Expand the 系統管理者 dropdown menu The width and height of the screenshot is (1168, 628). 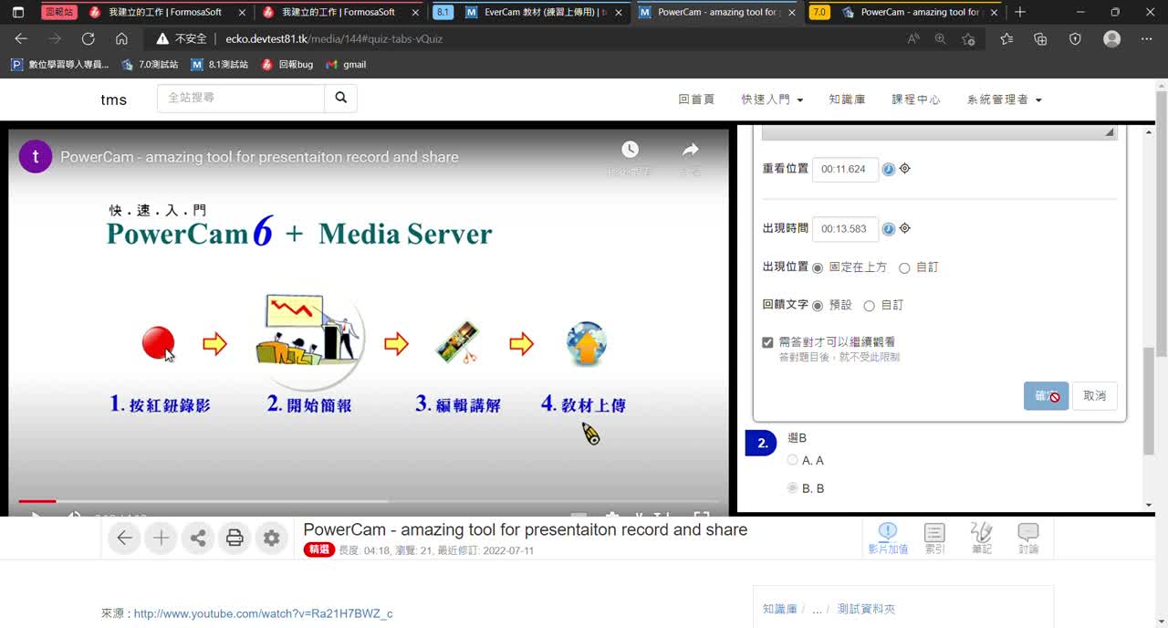[1004, 99]
